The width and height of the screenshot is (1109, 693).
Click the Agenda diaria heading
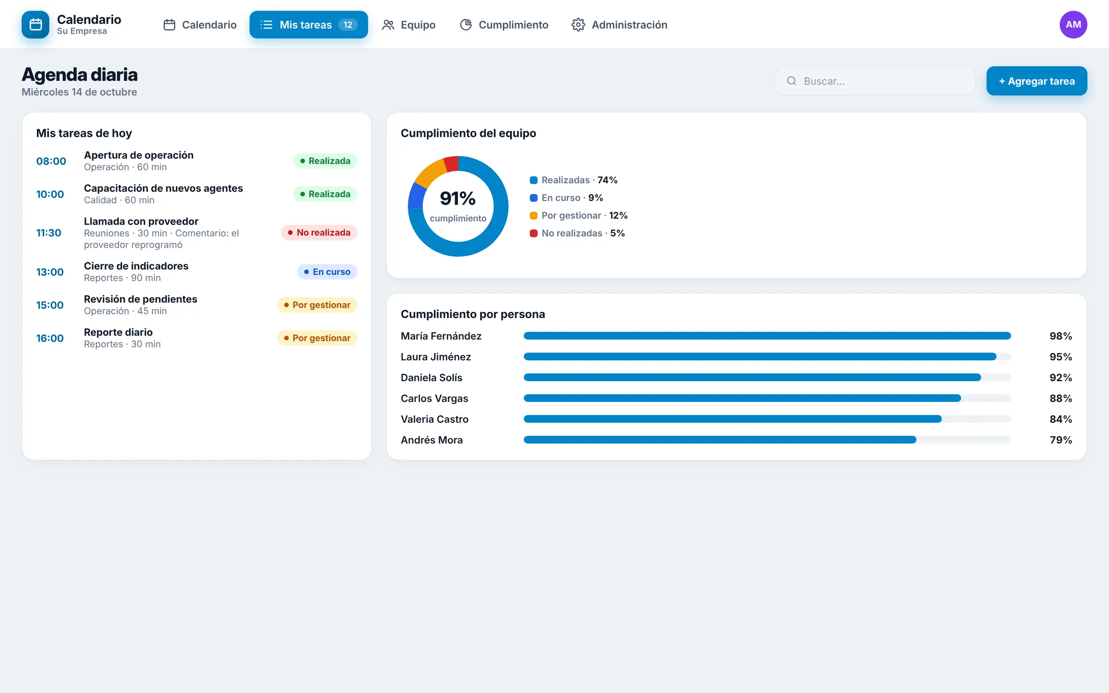click(79, 74)
